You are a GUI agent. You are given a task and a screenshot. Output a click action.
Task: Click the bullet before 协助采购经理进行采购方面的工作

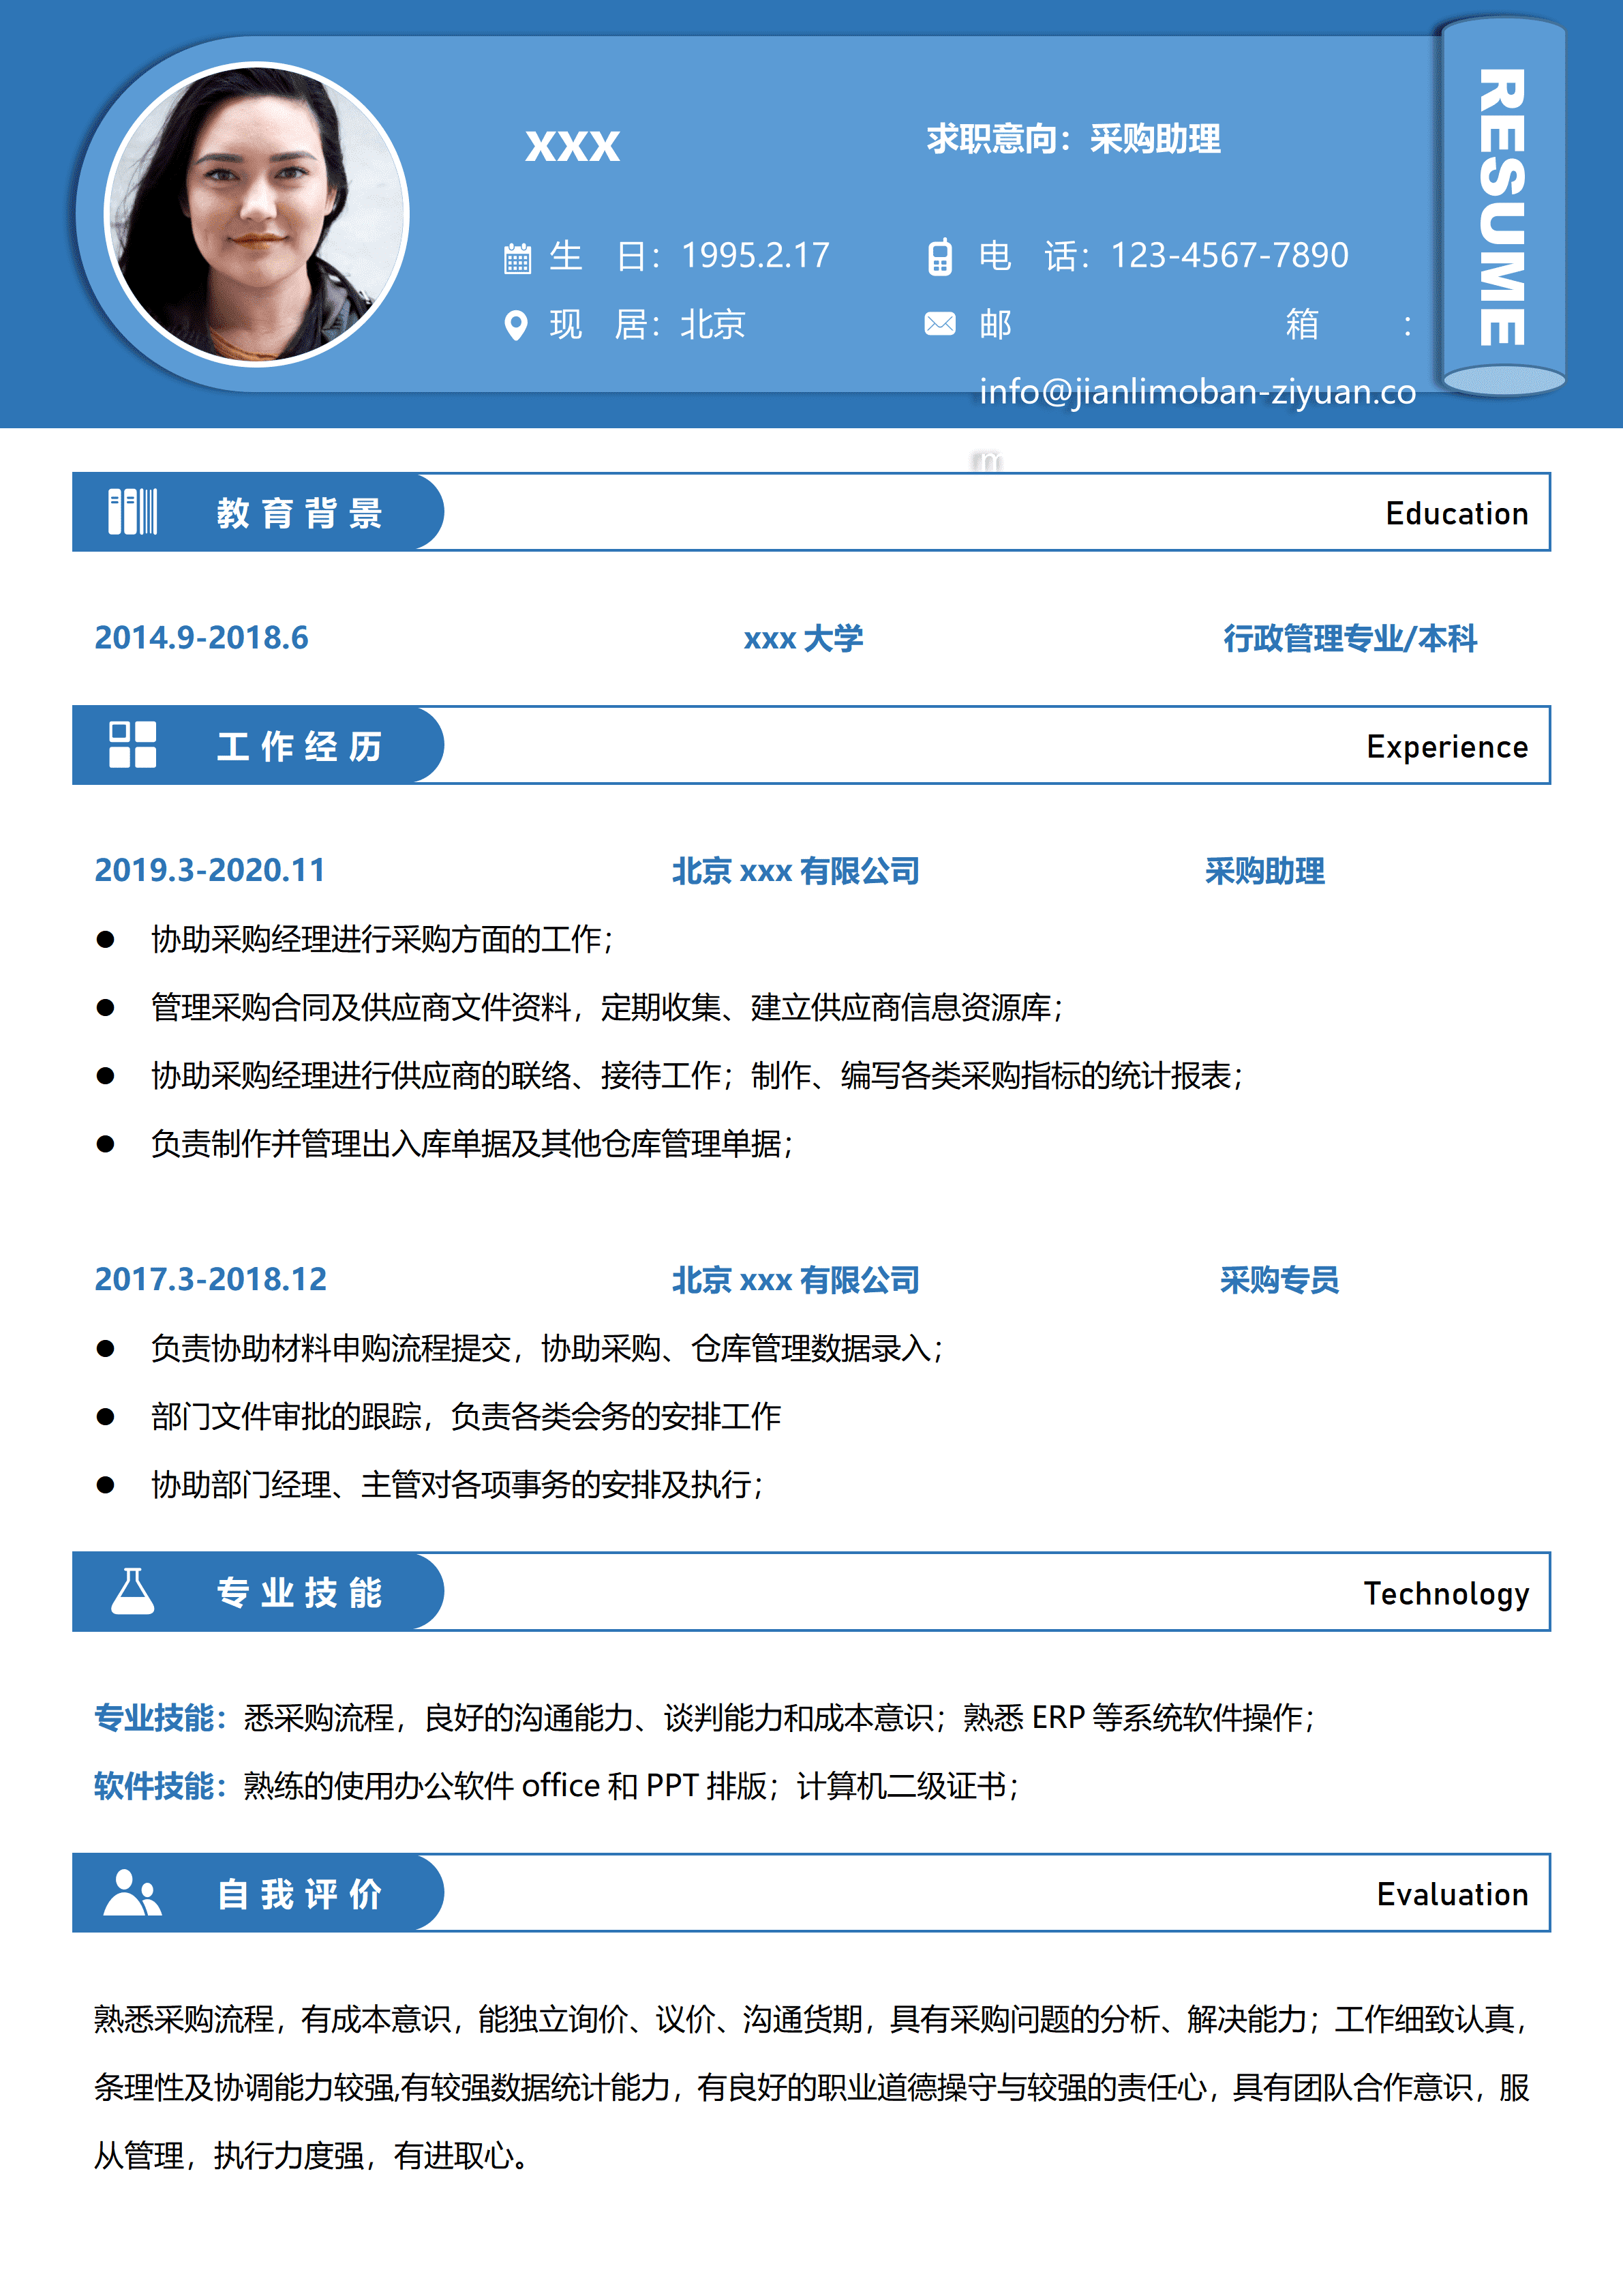pyautogui.click(x=104, y=938)
